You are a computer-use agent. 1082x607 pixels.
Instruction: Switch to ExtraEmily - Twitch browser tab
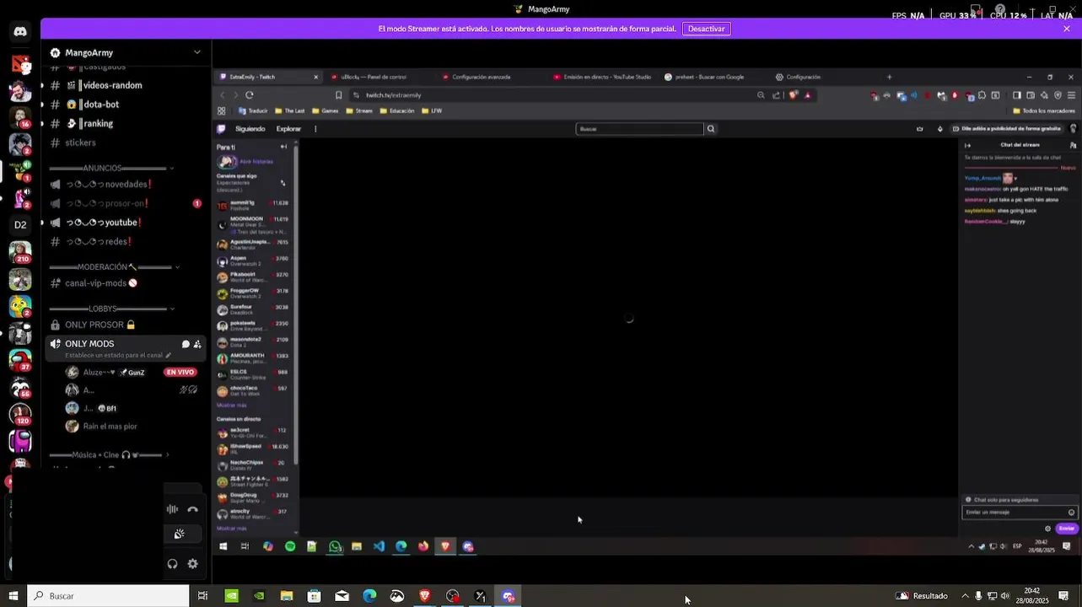tap(268, 77)
